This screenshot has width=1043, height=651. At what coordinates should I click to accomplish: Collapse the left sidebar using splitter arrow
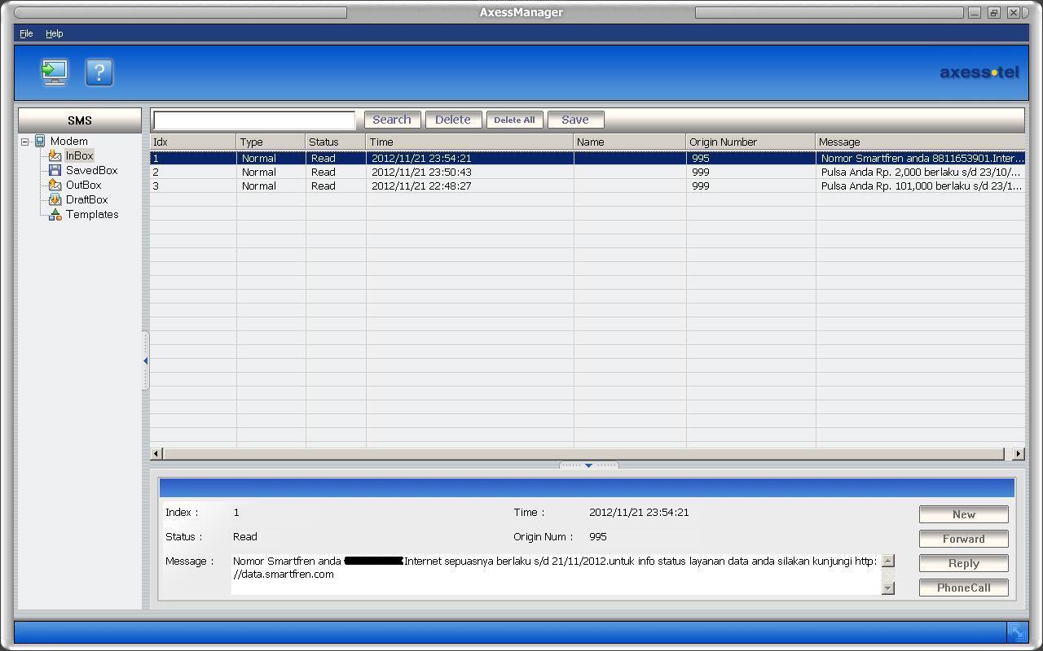pyautogui.click(x=145, y=360)
